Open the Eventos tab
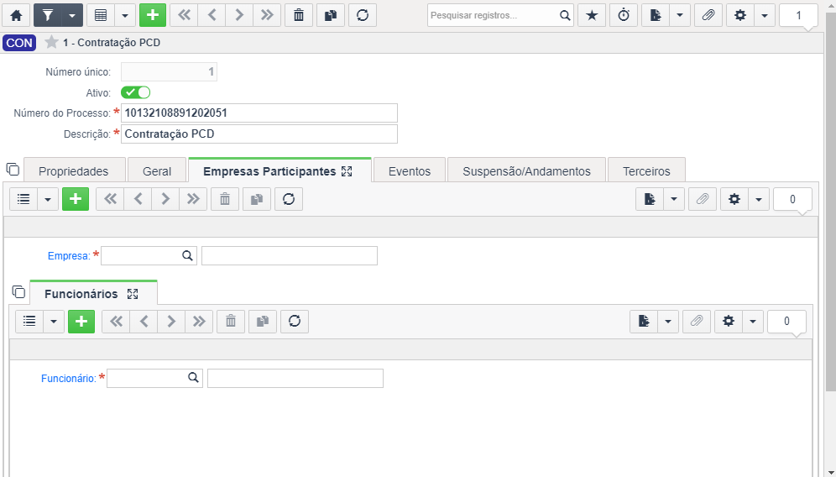Viewport: 836px width, 477px height. click(x=410, y=170)
